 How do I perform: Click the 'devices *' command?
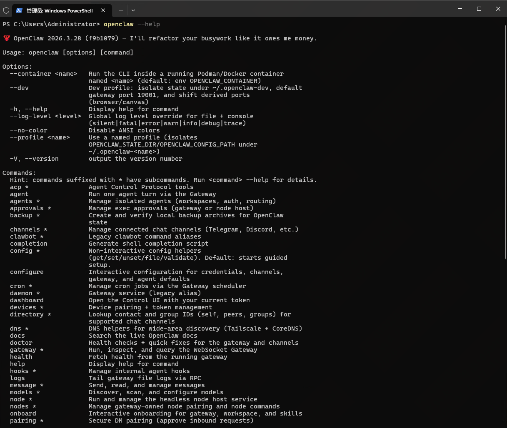point(27,307)
